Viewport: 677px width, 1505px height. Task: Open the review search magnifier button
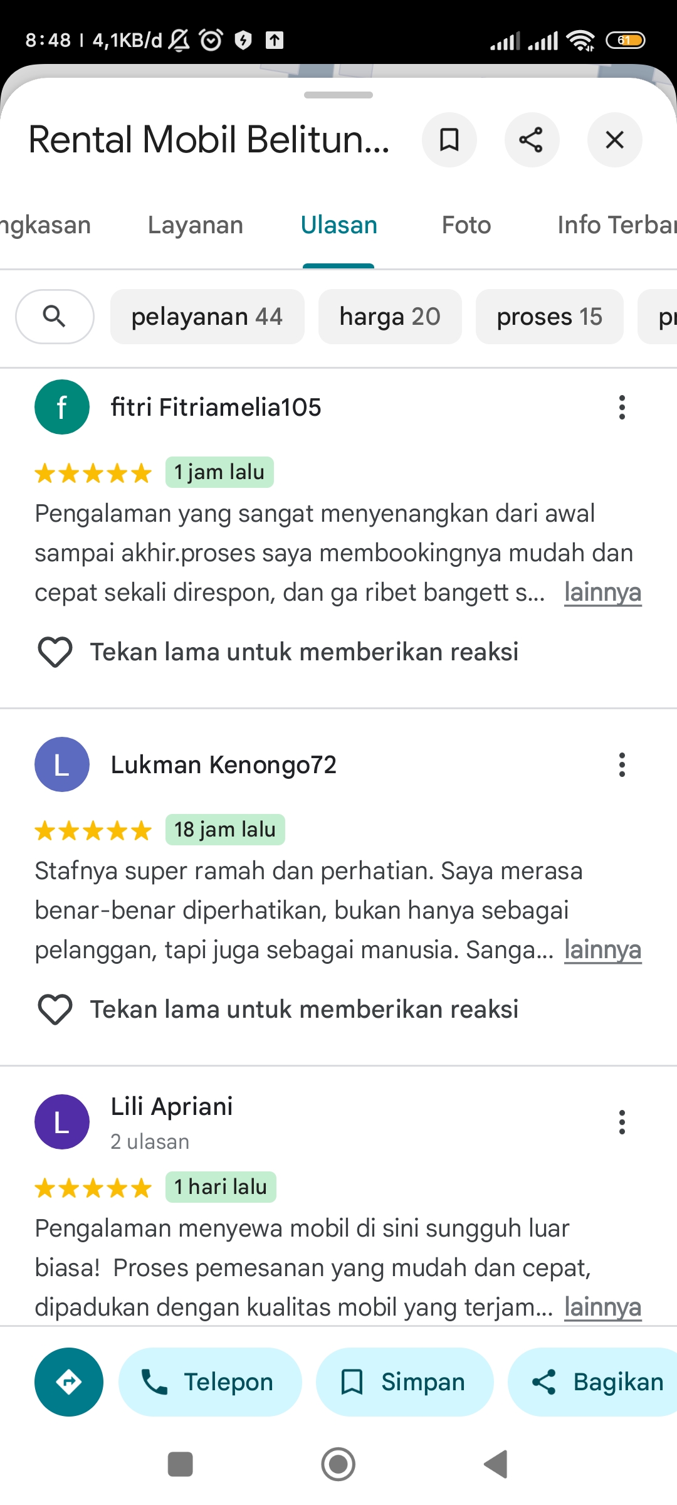[55, 317]
